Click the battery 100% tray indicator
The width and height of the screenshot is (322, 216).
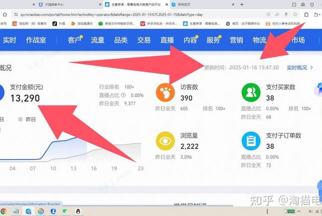(290, 211)
